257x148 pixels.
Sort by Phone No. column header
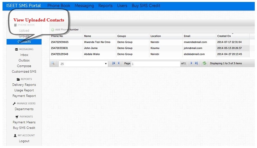[x=57, y=36]
